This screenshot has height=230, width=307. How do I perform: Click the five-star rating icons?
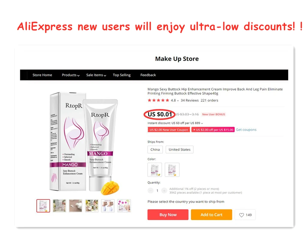tap(158, 100)
